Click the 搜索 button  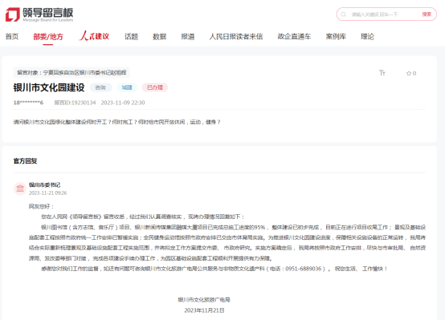pyautogui.click(x=427, y=14)
